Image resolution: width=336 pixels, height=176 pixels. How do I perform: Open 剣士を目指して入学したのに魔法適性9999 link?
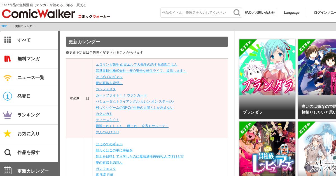tap(140, 156)
